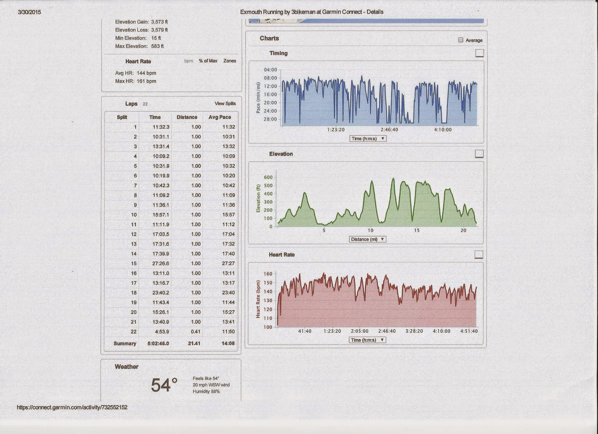Select the Summary total time 5:02:46.0
Viewport: 598px width, 434px height.
pos(158,343)
